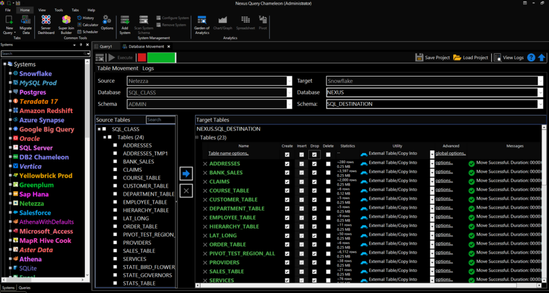The image size is (549, 293).
Task: Click the red stop button
Action: point(142,57)
